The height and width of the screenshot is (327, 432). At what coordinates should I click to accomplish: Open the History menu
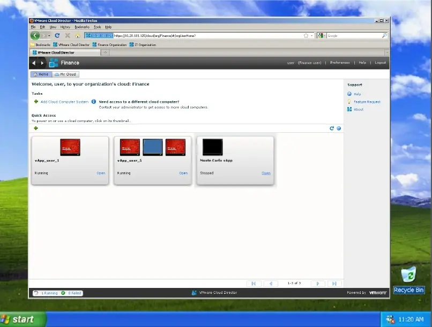point(65,27)
